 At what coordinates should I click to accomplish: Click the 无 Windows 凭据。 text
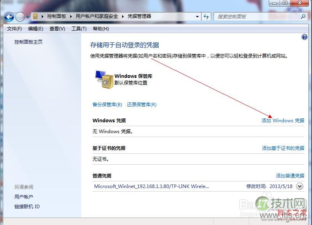tap(112, 131)
